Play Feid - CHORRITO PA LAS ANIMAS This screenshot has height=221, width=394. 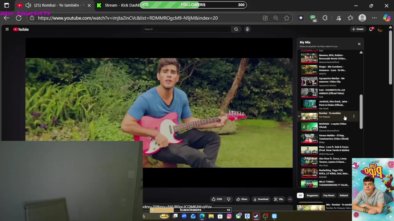coord(328,93)
